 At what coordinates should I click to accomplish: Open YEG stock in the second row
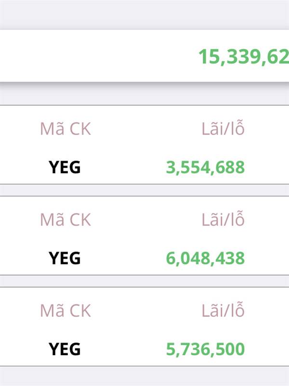(x=65, y=258)
